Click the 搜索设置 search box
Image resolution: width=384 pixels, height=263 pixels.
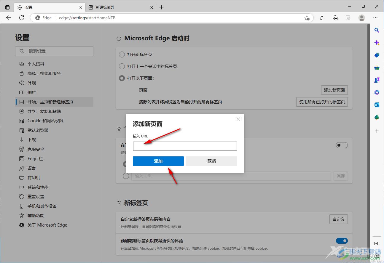tap(54, 51)
